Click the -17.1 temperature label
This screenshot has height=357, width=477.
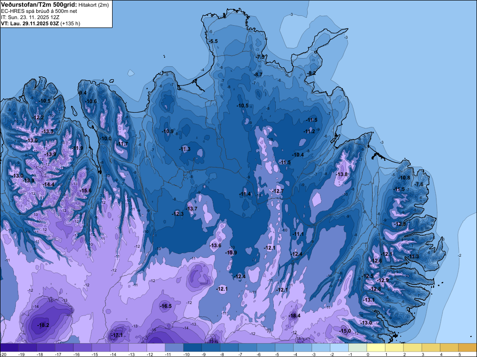[x=116, y=335]
